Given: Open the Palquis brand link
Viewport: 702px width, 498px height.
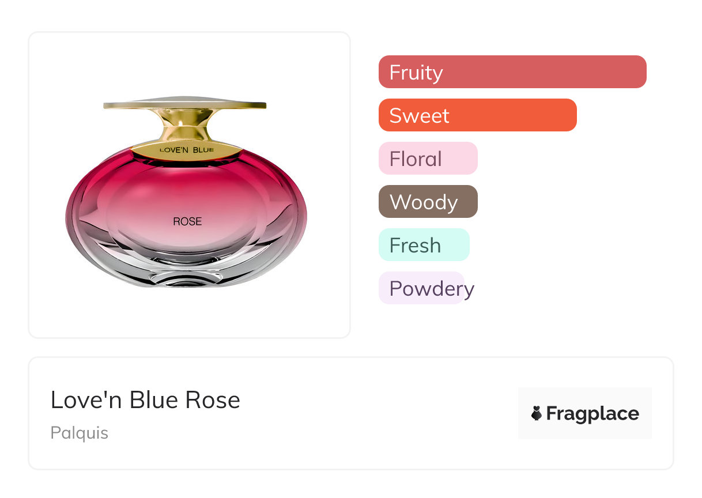Looking at the screenshot, I should pyautogui.click(x=79, y=432).
